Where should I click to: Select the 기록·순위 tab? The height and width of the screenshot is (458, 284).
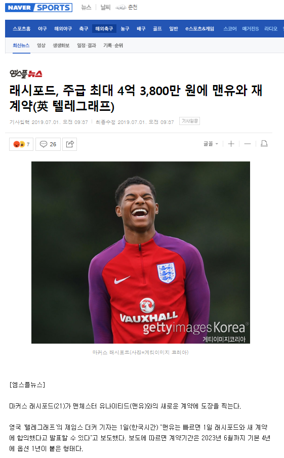(x=113, y=45)
